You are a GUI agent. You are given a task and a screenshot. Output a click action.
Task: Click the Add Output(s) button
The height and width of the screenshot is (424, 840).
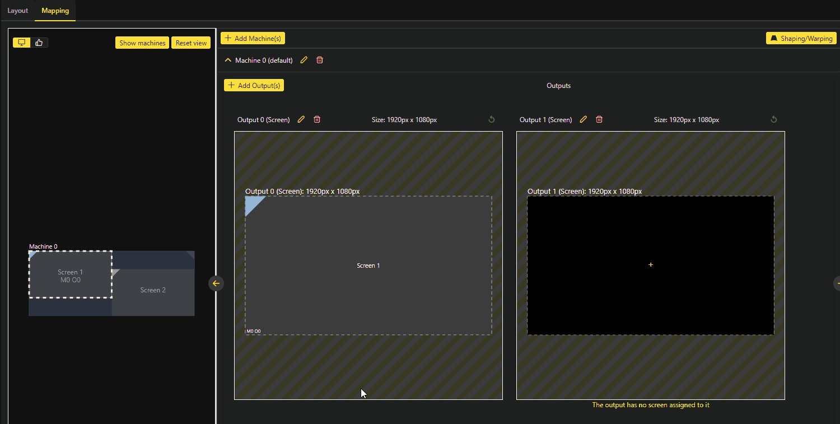click(x=254, y=85)
